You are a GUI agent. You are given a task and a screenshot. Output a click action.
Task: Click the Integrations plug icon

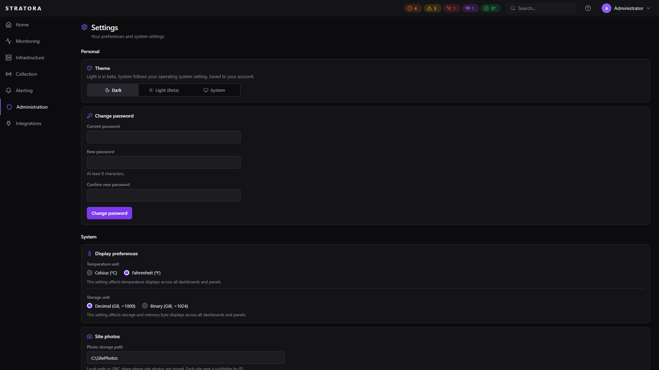coord(9,123)
